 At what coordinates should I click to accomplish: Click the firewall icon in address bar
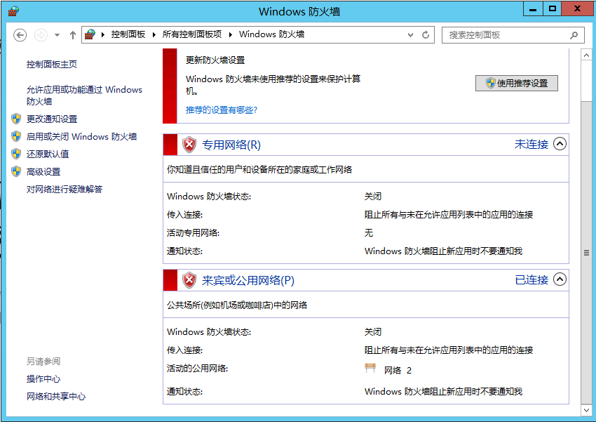tap(90, 34)
